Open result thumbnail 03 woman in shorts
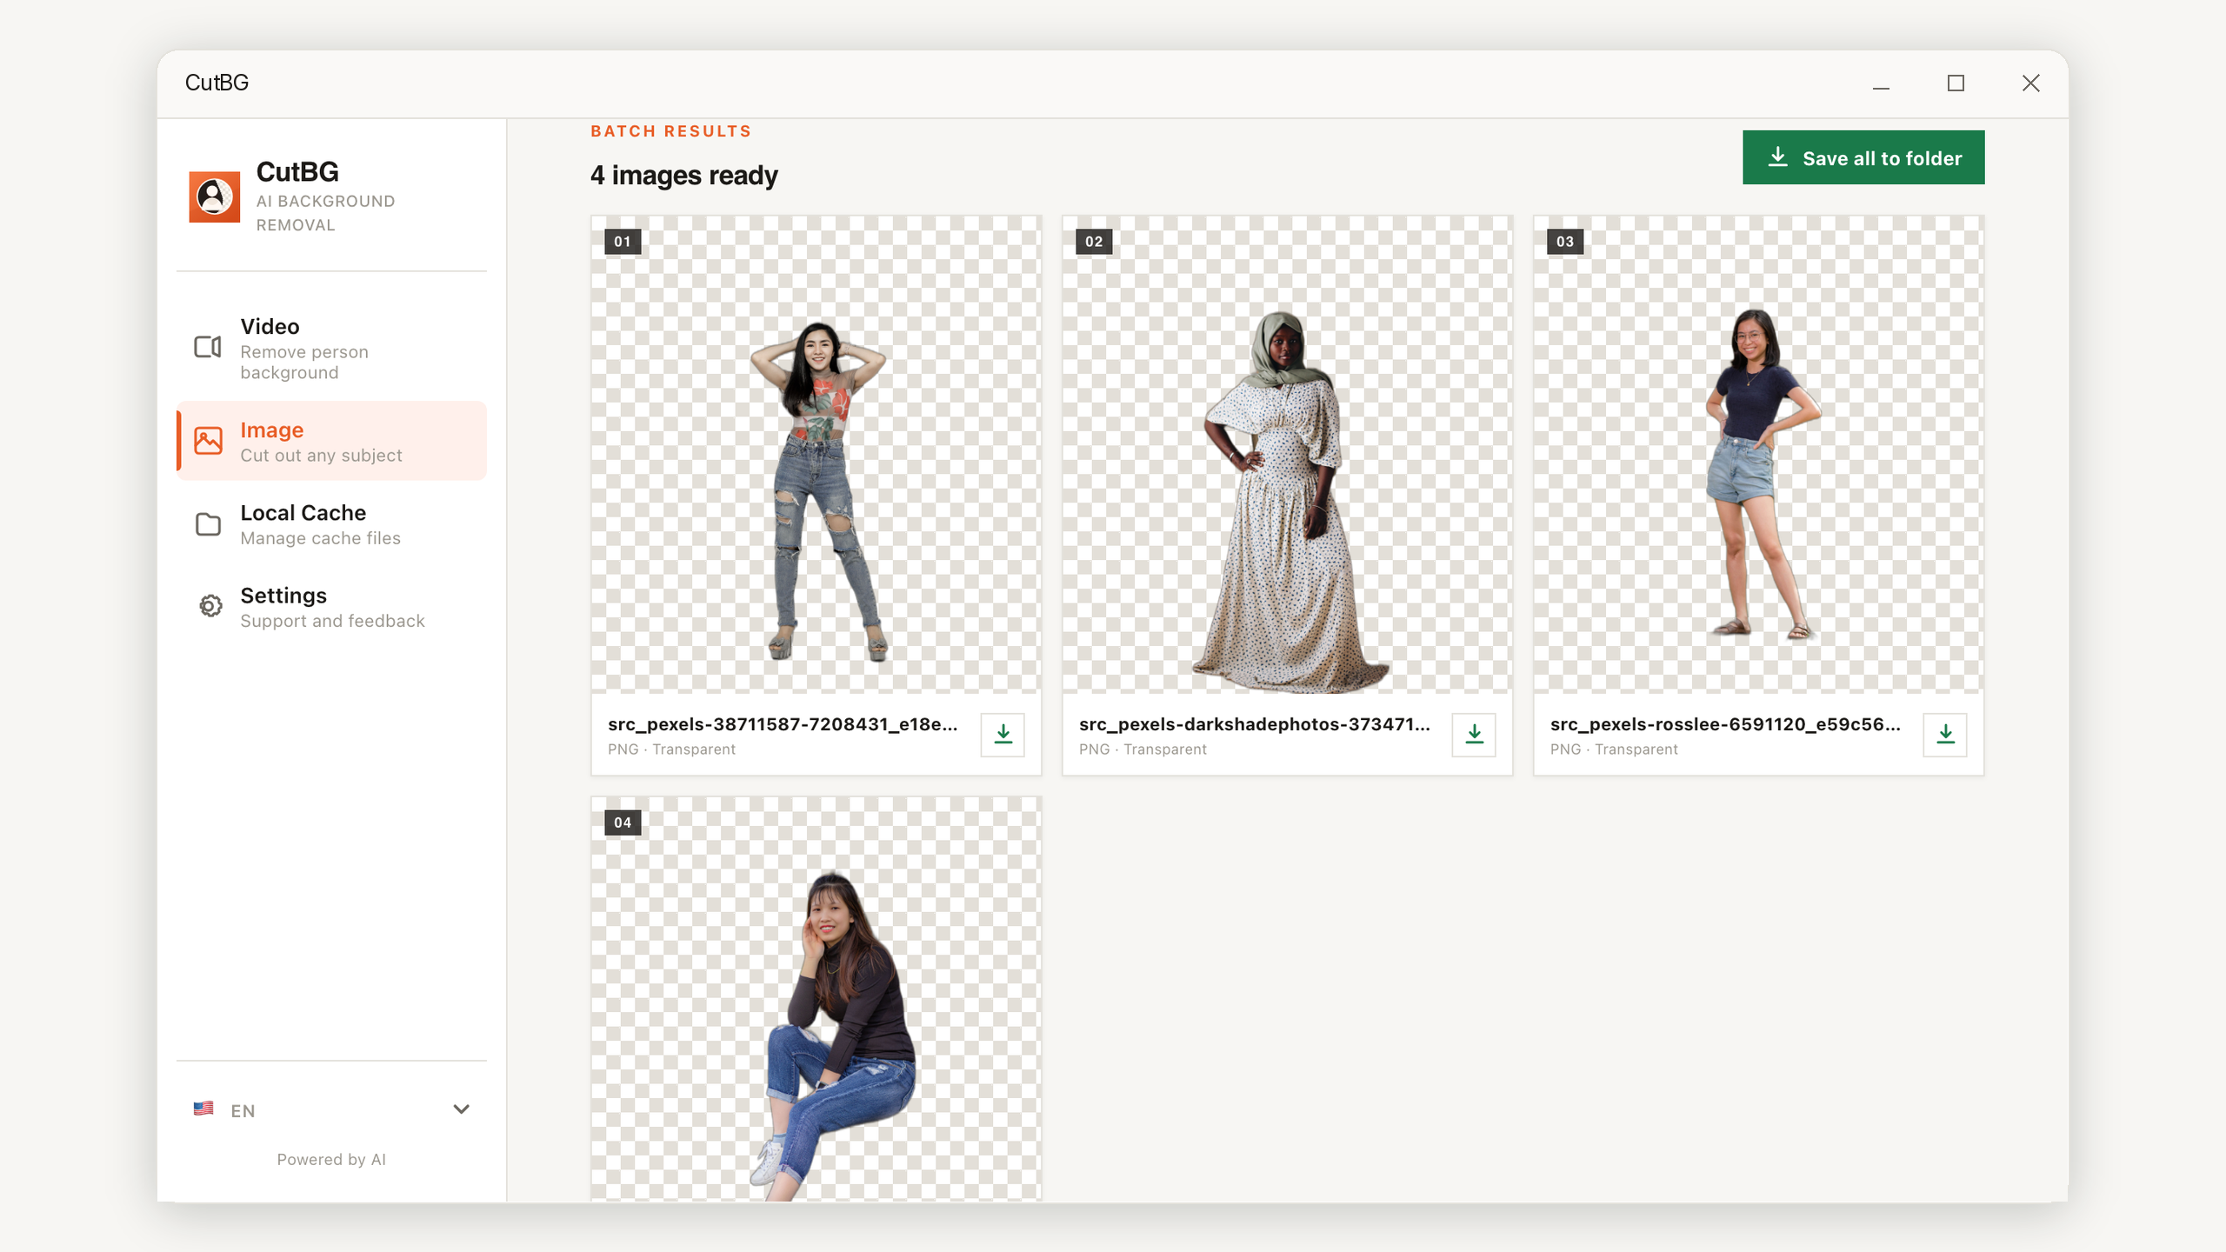Screen dimensions: 2226x1252 pyautogui.click(x=1758, y=455)
